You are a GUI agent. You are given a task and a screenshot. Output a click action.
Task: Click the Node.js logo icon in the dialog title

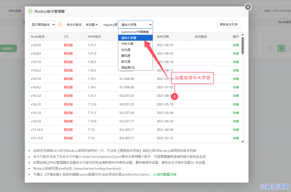click(30, 11)
